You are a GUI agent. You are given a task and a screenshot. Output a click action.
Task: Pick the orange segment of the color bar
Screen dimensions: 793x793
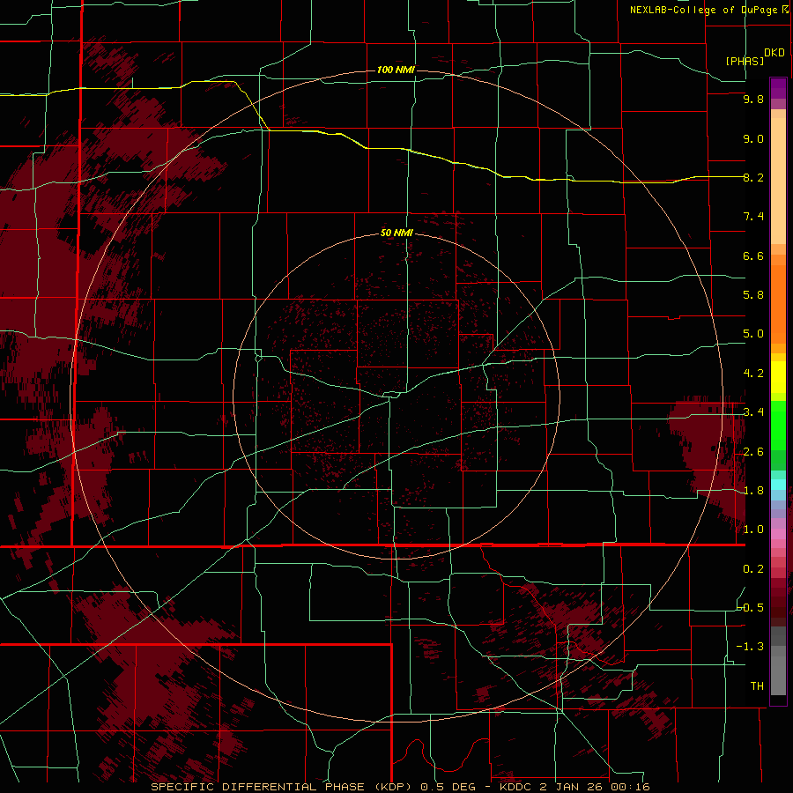[x=778, y=303]
